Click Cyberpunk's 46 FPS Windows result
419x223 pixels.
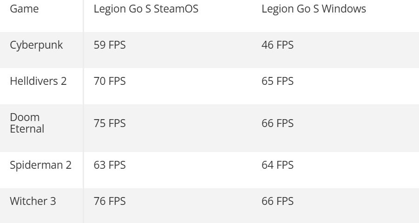[278, 45]
